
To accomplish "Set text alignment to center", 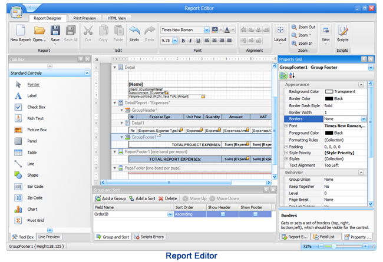I will click(214, 41).
